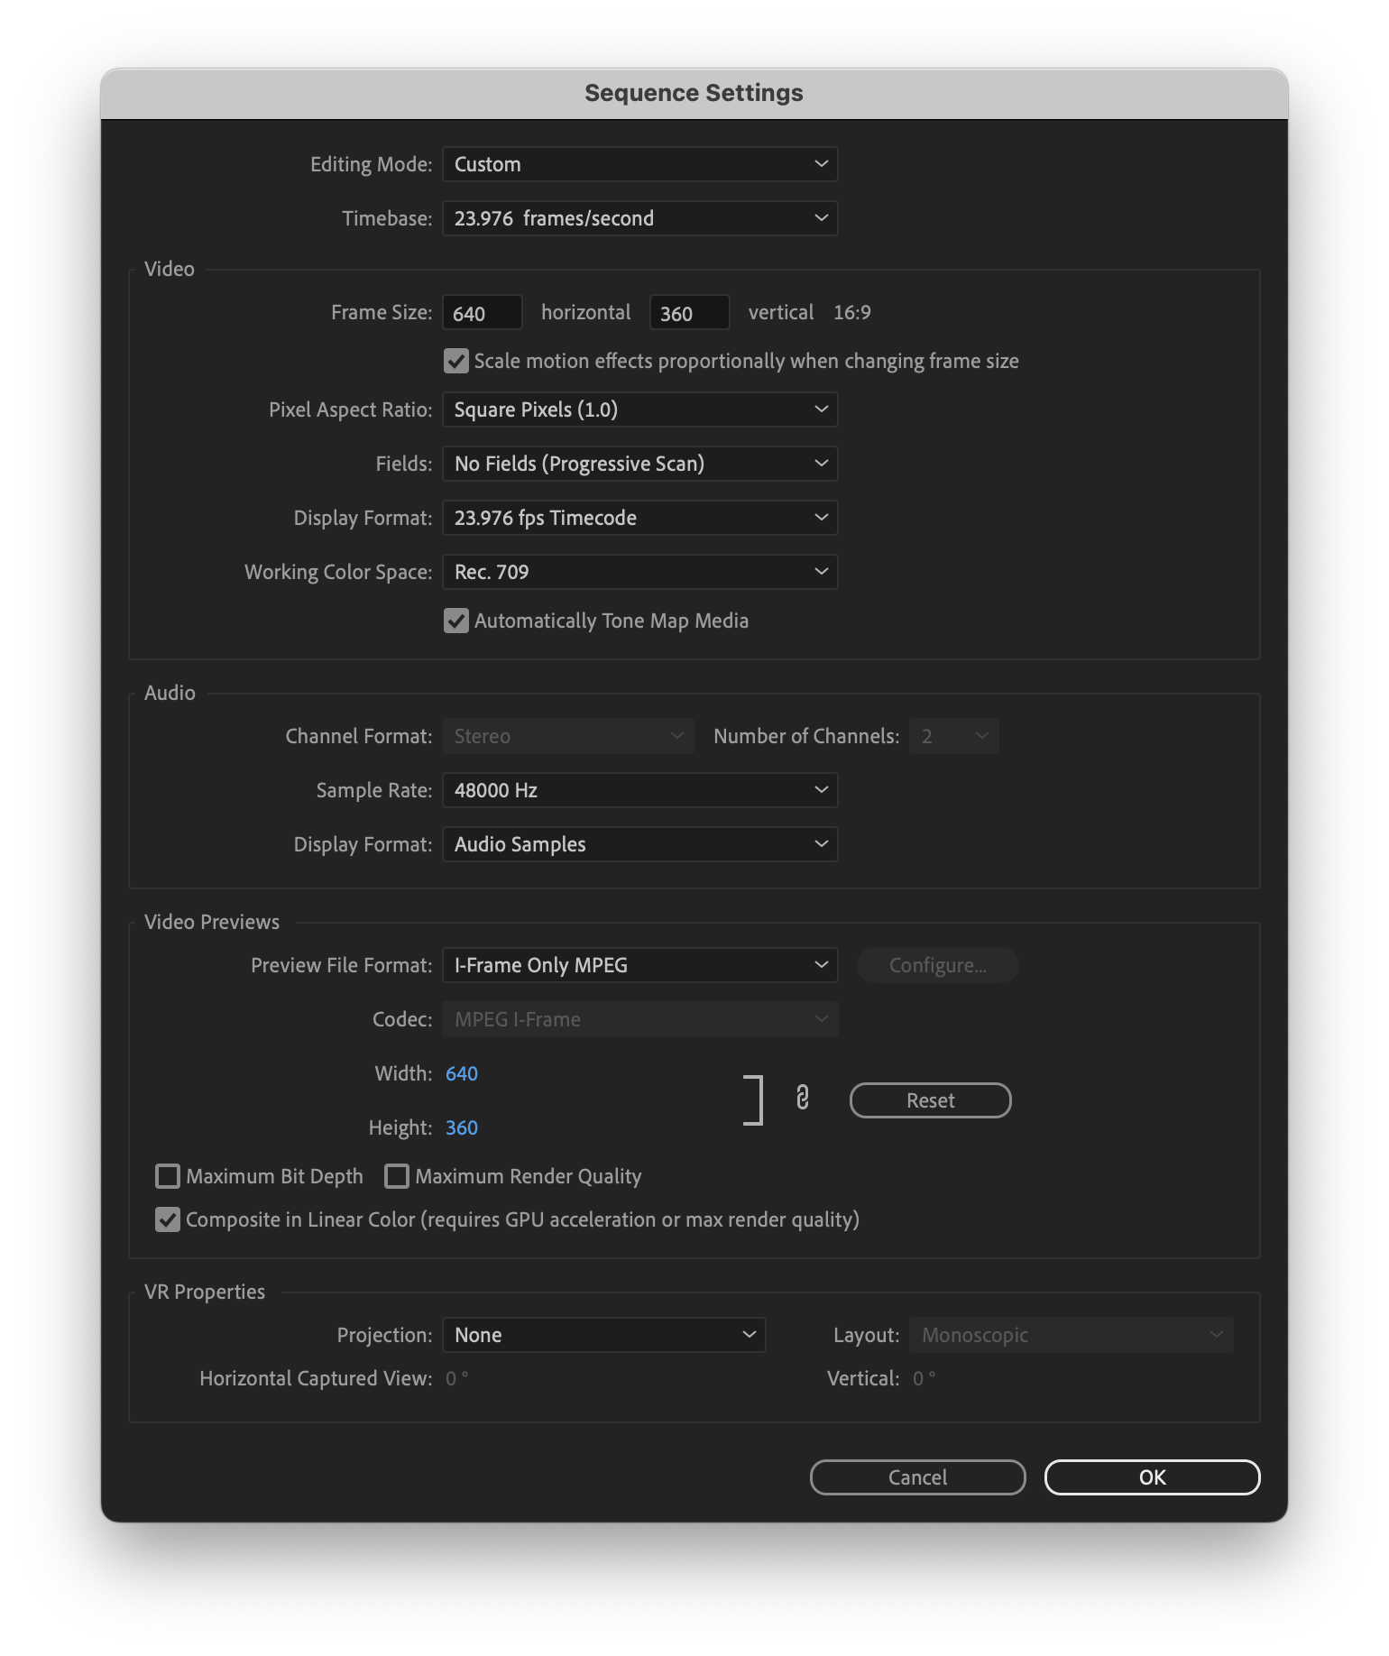The width and height of the screenshot is (1389, 1656).
Task: Click the blue preview Width value
Action: (462, 1073)
